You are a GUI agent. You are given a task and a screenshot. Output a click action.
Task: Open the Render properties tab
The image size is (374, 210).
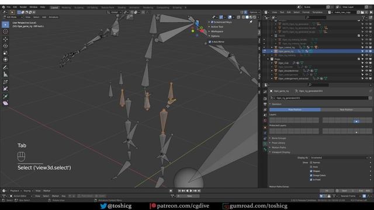(265, 99)
